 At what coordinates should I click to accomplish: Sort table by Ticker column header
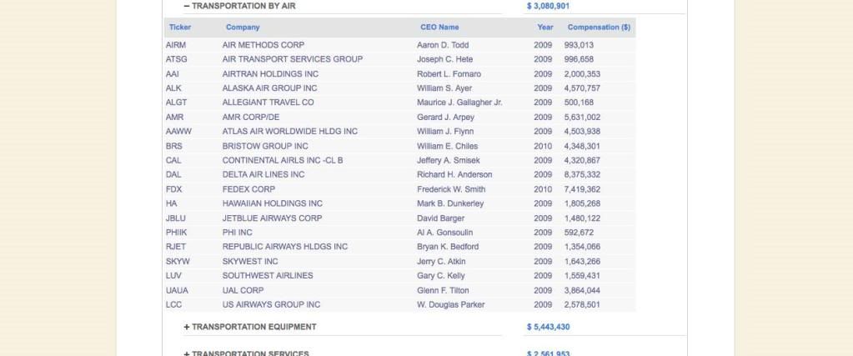click(x=180, y=28)
